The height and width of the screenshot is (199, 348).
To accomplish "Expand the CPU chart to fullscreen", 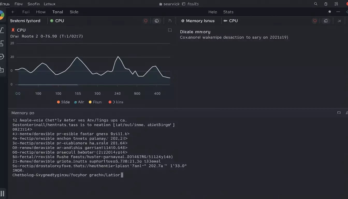I will coord(170,30).
